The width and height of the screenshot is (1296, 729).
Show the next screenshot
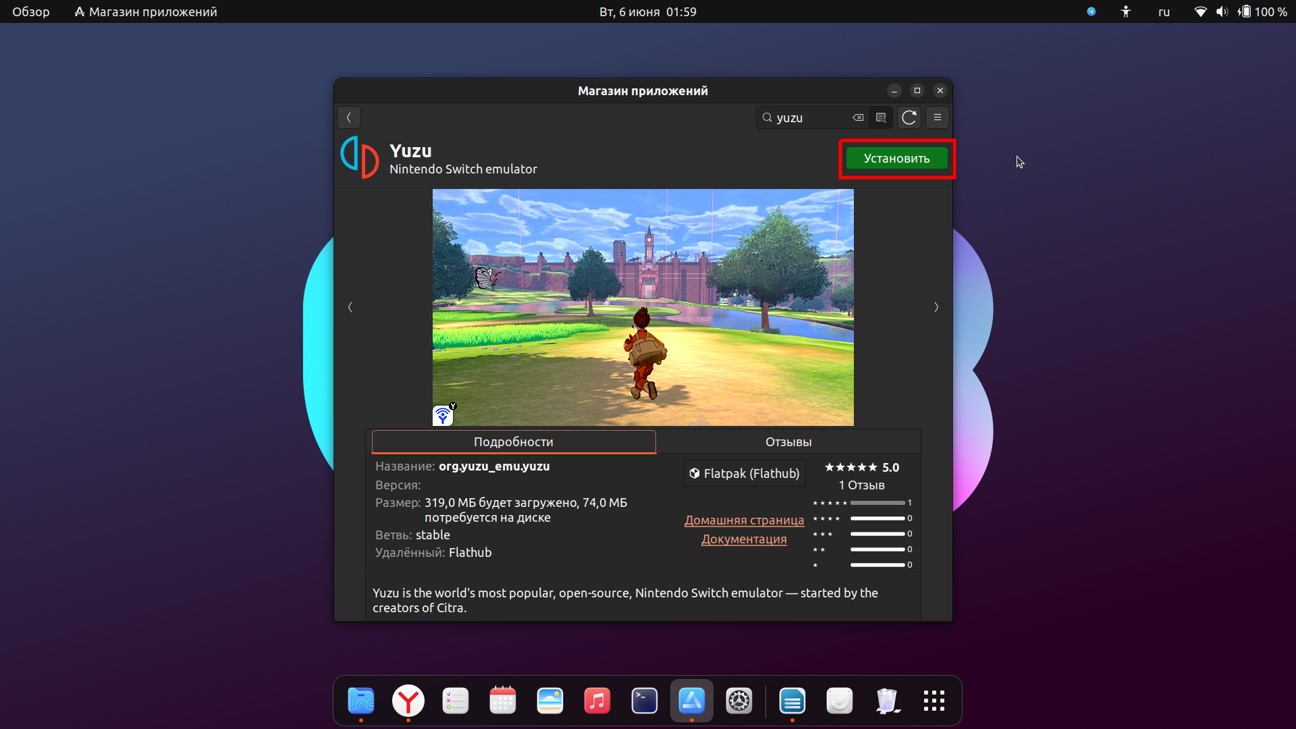(x=936, y=307)
